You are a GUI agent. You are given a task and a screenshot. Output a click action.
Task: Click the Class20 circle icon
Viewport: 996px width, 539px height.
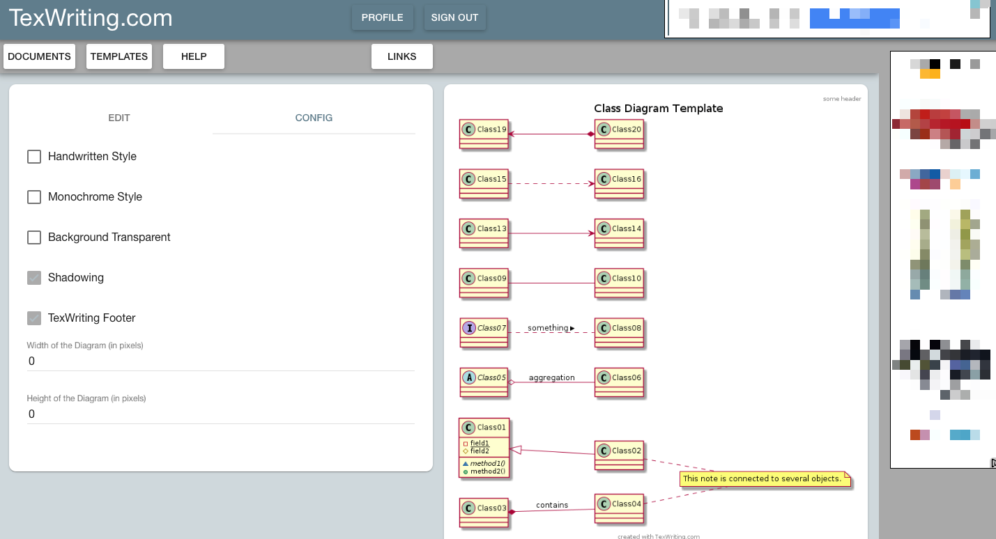[x=604, y=130]
